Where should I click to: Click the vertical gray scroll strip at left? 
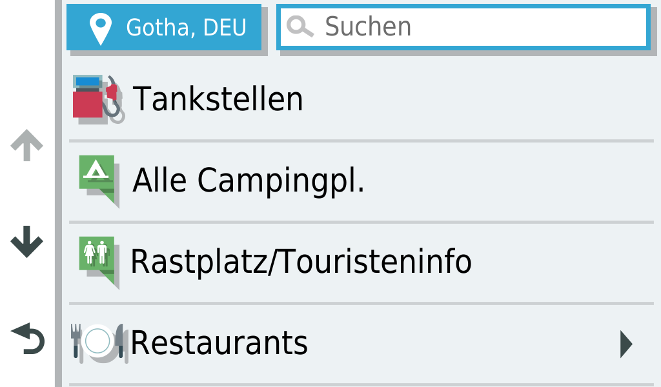coord(59,193)
